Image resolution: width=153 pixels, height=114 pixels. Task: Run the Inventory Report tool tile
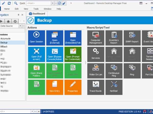pos(114,38)
